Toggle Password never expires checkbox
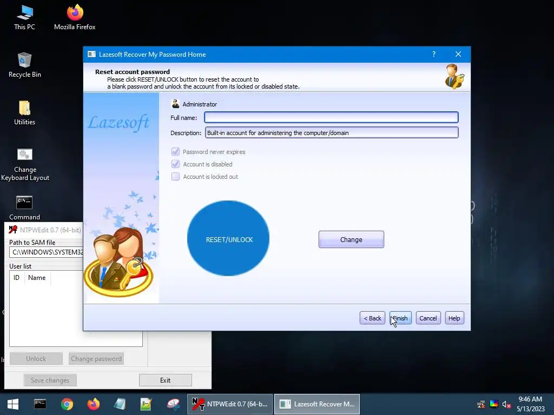The height and width of the screenshot is (415, 554). pyautogui.click(x=176, y=152)
